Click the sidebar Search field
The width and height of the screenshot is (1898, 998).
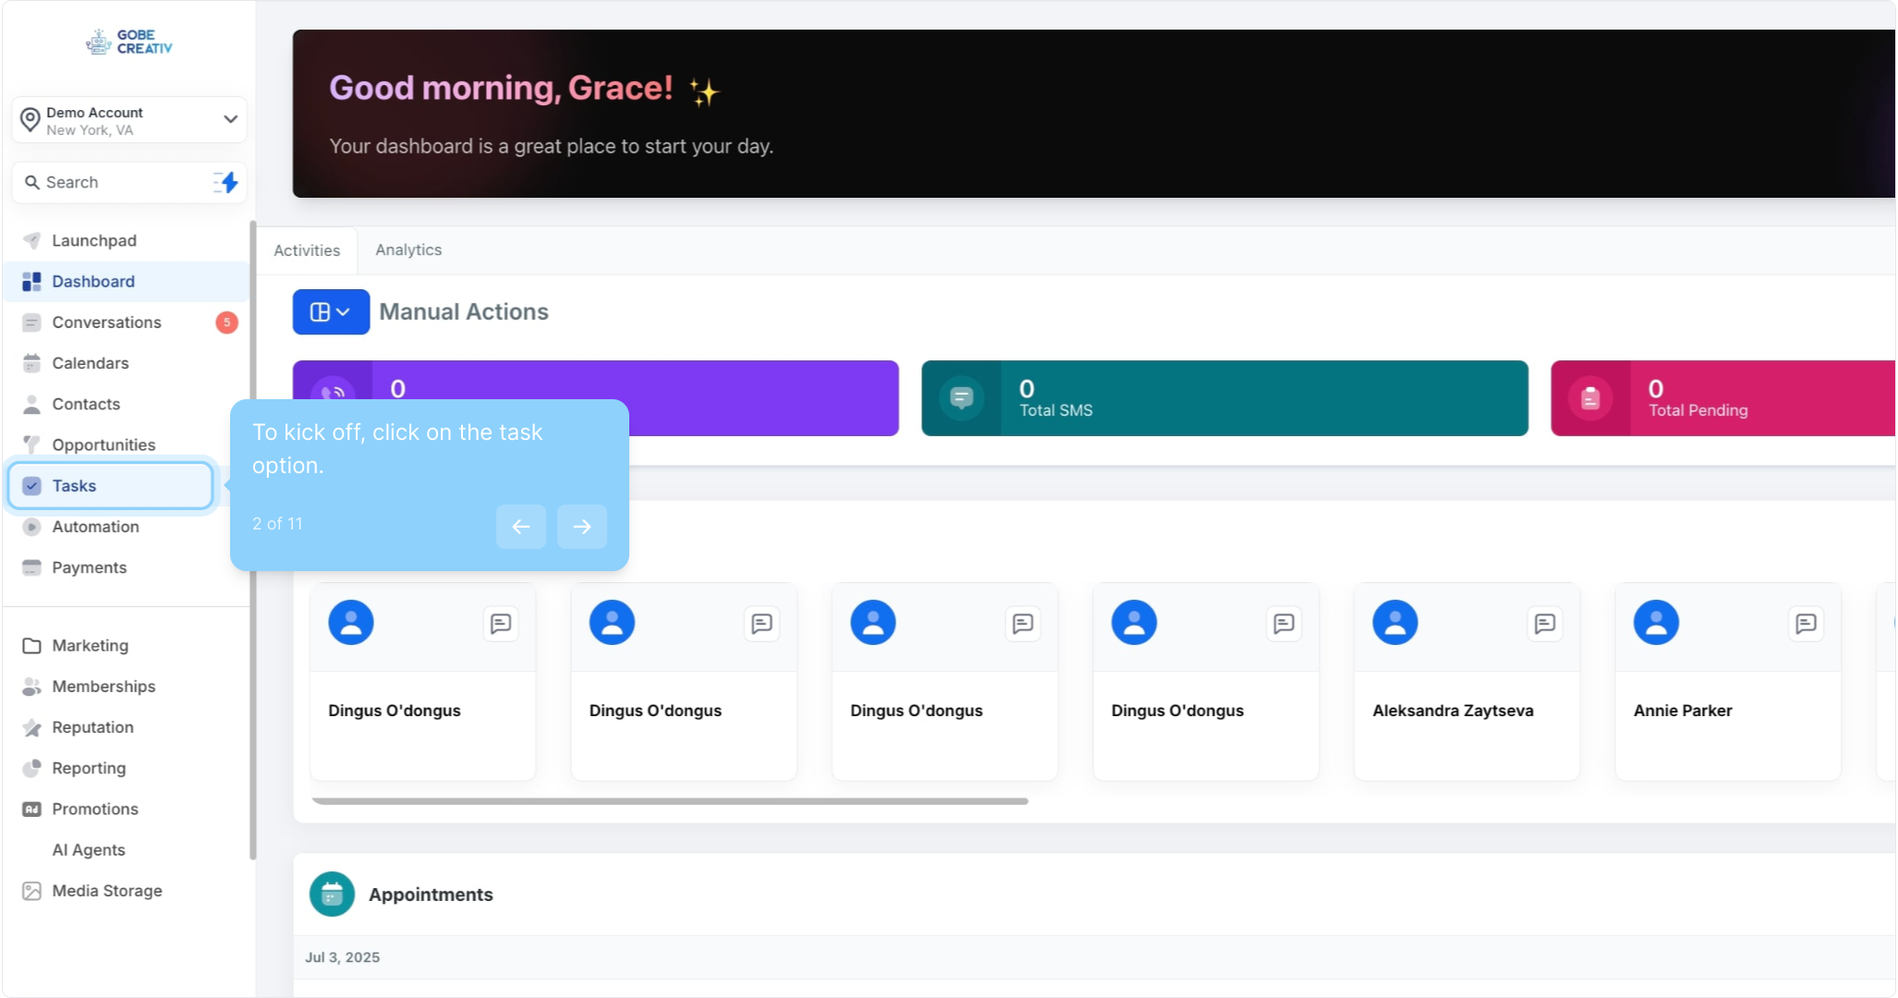116,182
